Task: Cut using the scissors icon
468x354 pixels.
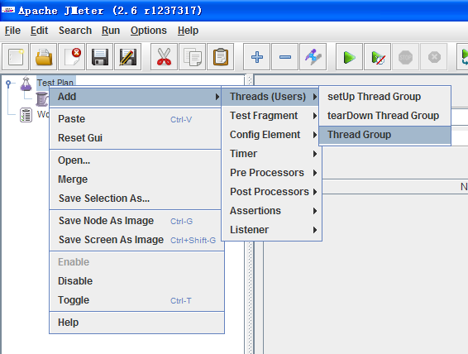Action: 164,57
